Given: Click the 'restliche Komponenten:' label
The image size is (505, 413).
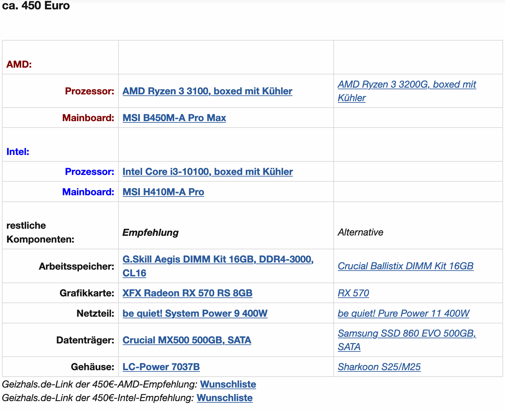Looking at the screenshot, I should (40, 232).
